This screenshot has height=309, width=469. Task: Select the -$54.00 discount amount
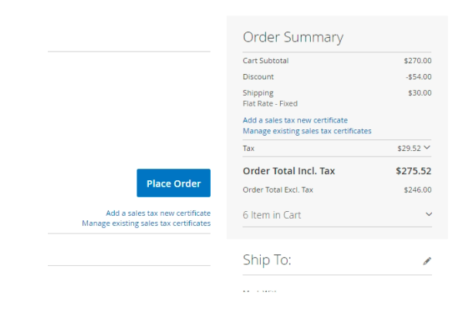coord(418,76)
